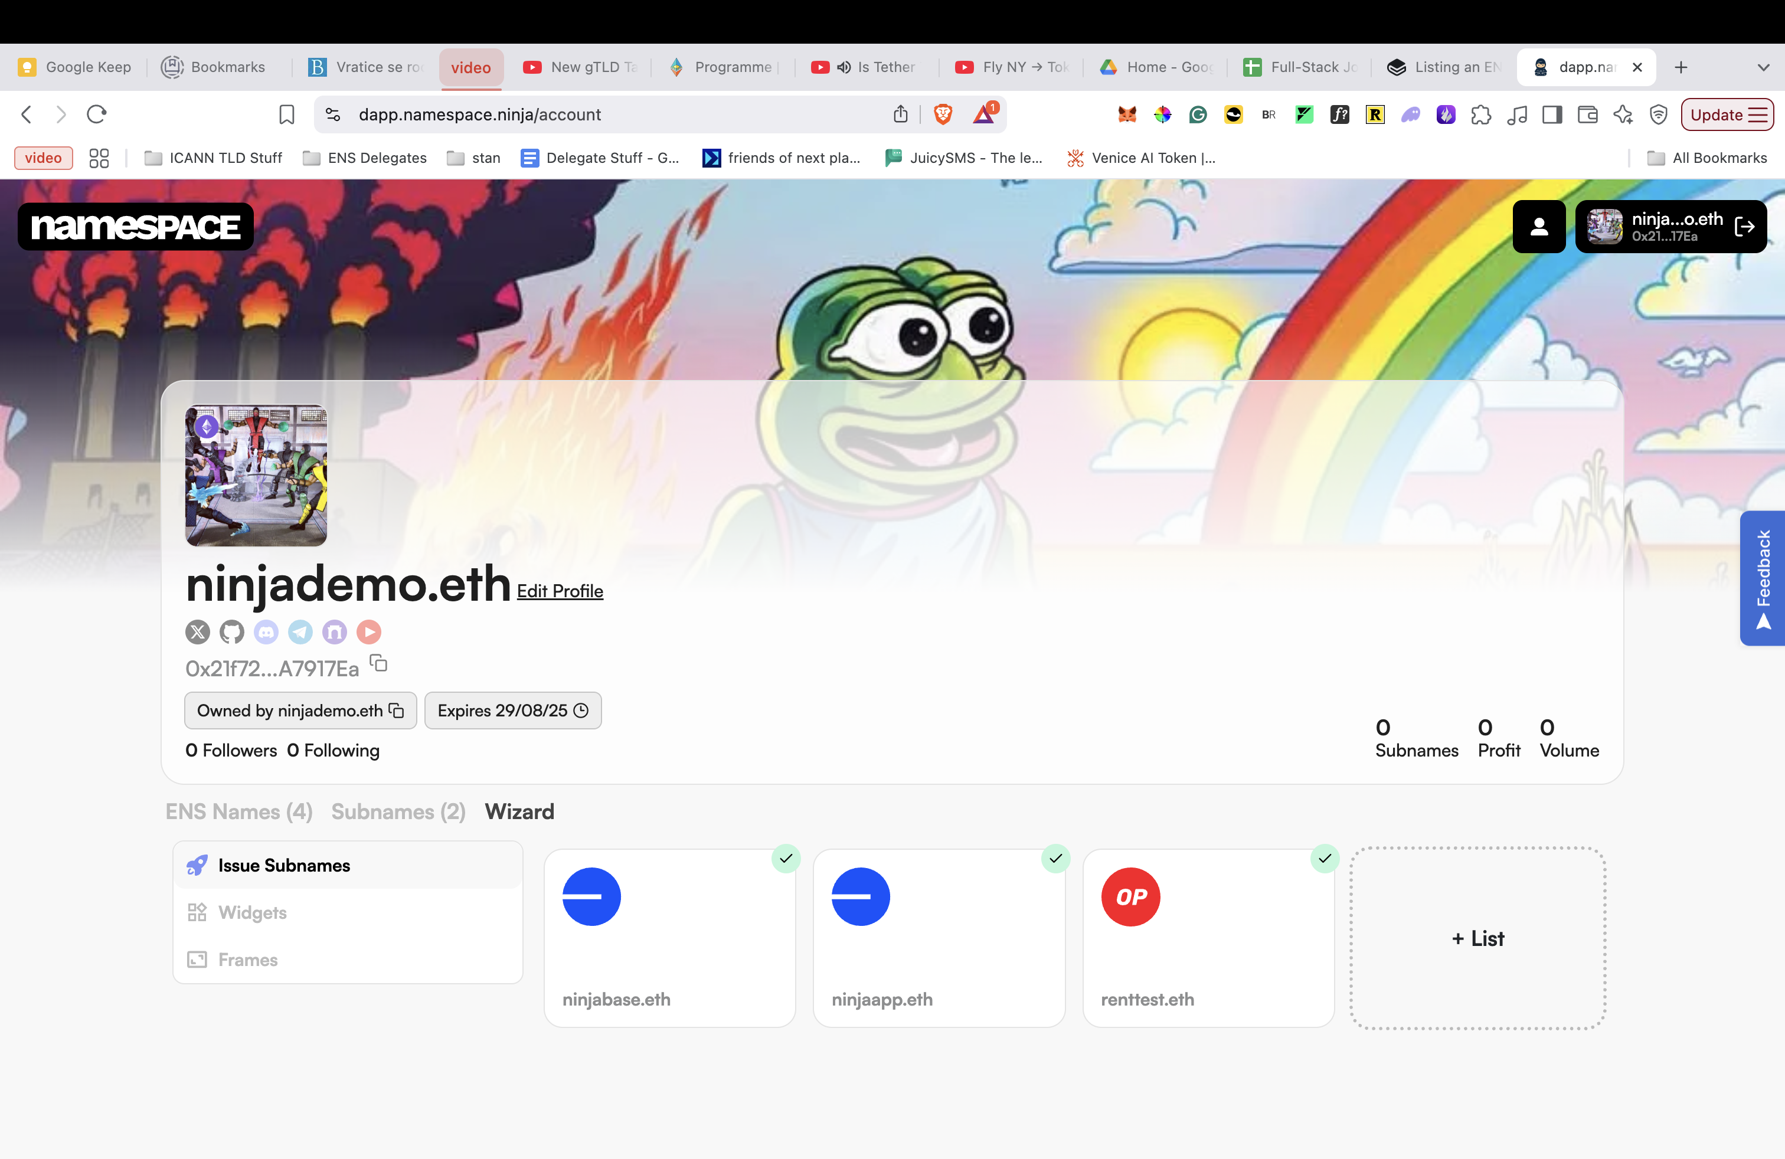Expand the browser tab search chevron
The height and width of the screenshot is (1159, 1785).
coord(1763,67)
